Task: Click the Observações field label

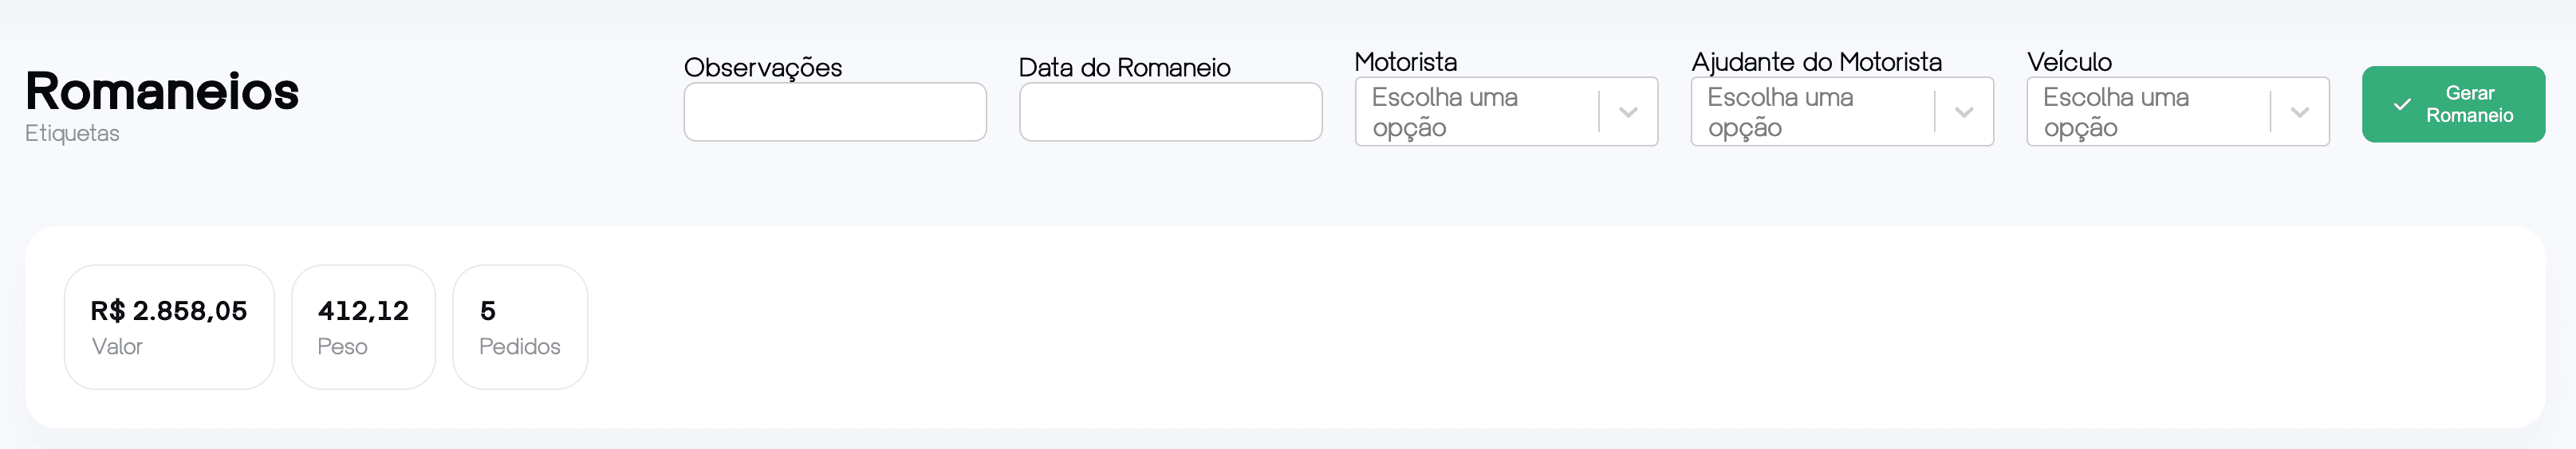Action: coord(763,68)
